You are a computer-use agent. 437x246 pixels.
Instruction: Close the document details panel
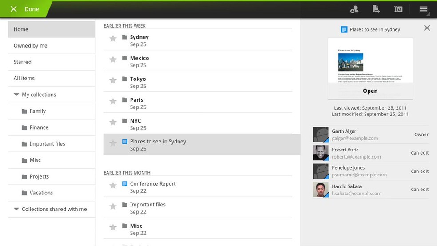click(427, 28)
